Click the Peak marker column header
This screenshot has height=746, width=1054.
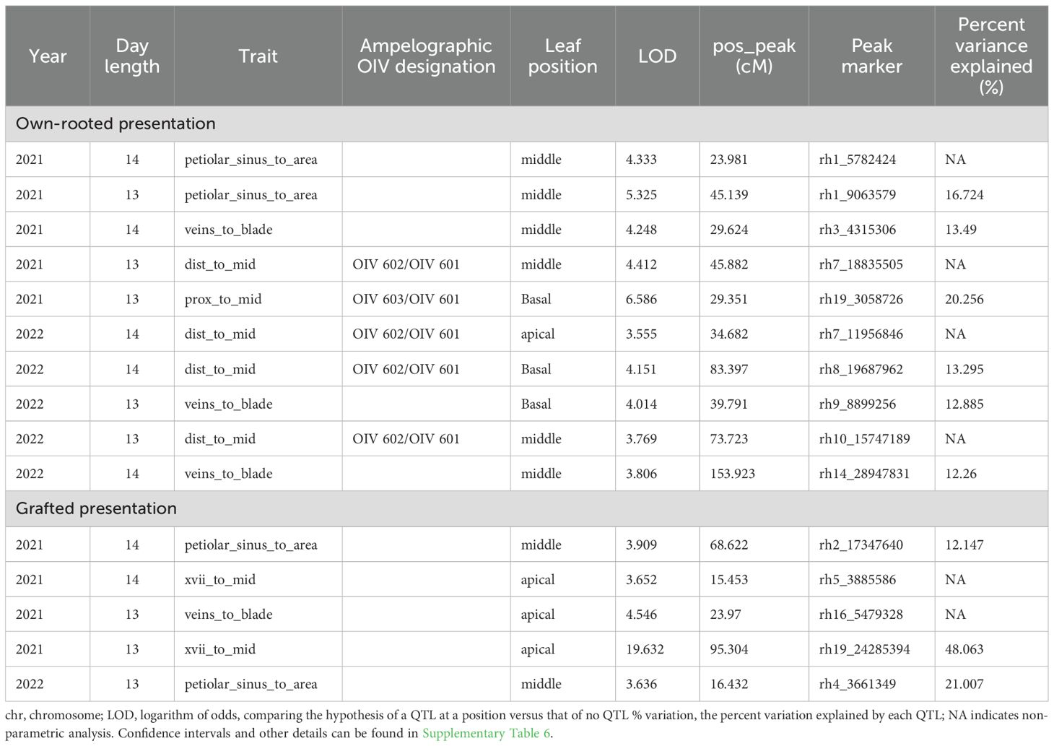[871, 56]
